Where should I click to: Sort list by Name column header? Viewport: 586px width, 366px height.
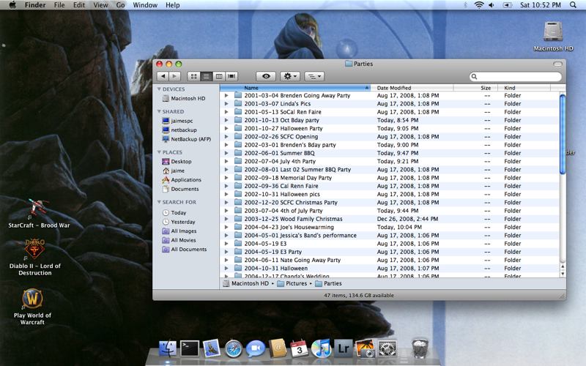295,88
